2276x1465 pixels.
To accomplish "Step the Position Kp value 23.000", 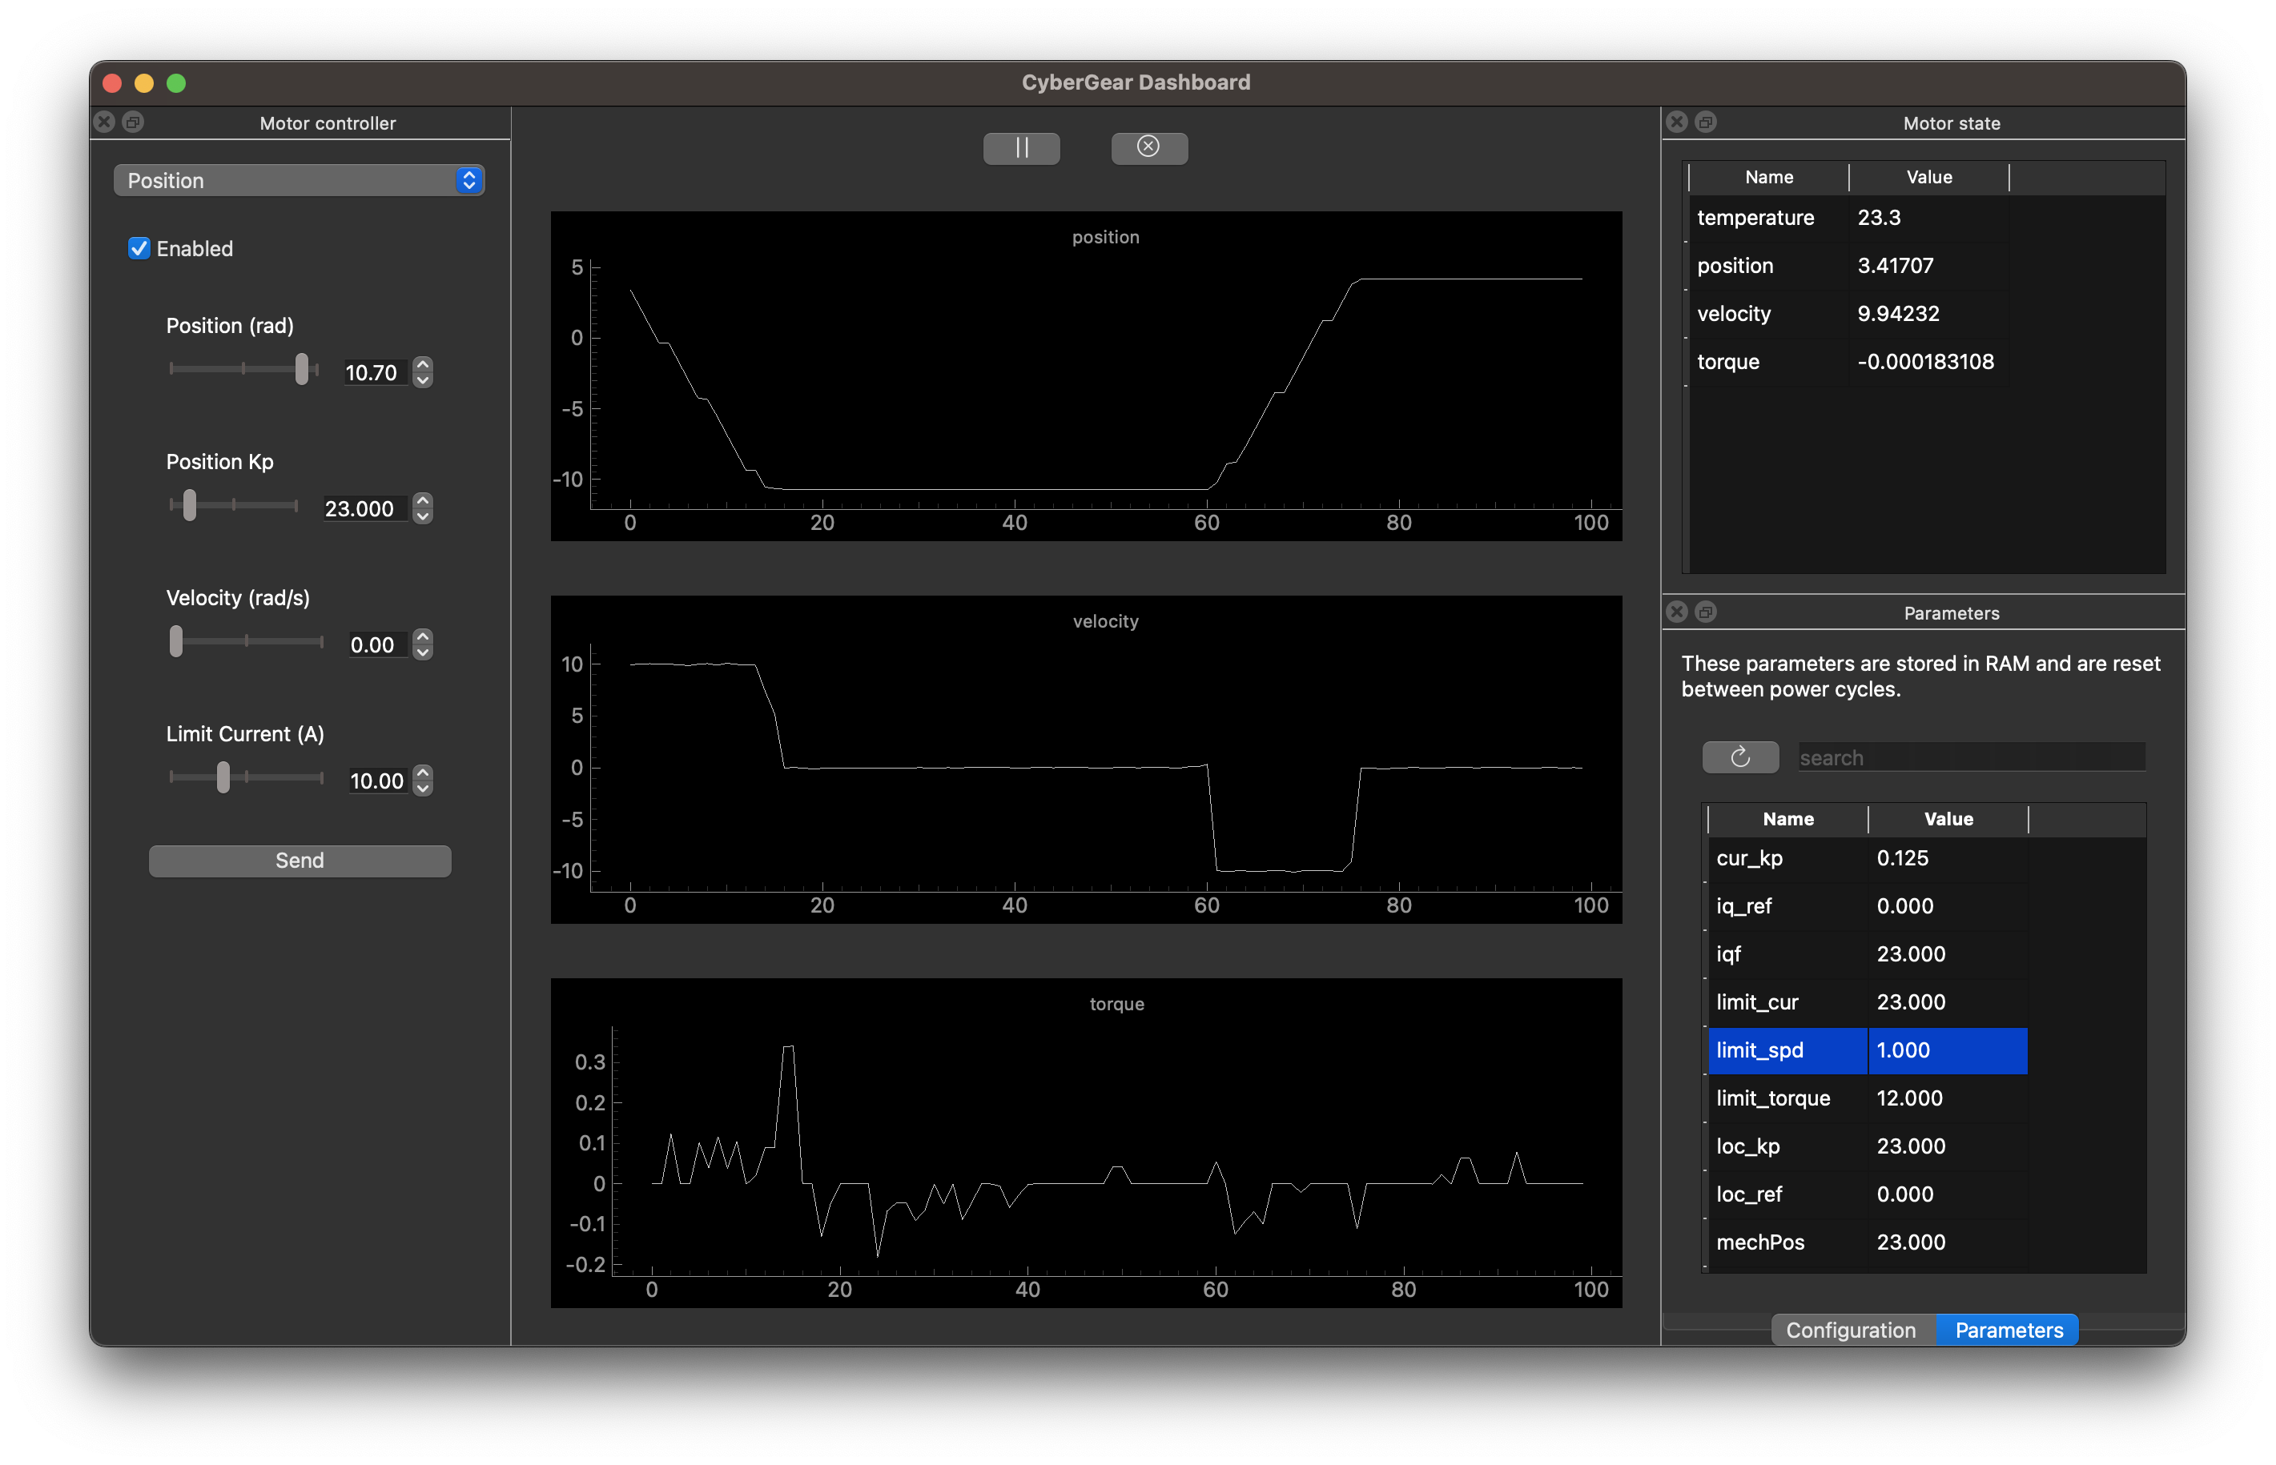I will (423, 508).
